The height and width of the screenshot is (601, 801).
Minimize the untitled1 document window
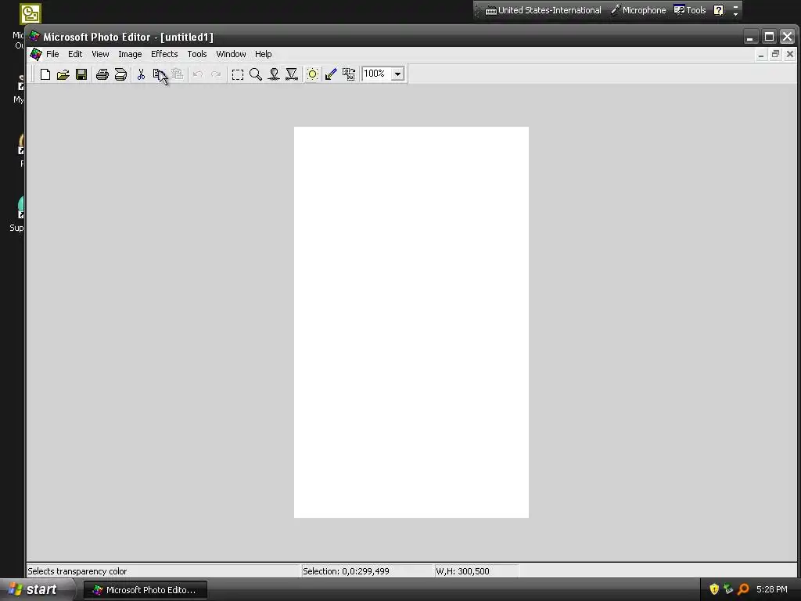[761, 54]
